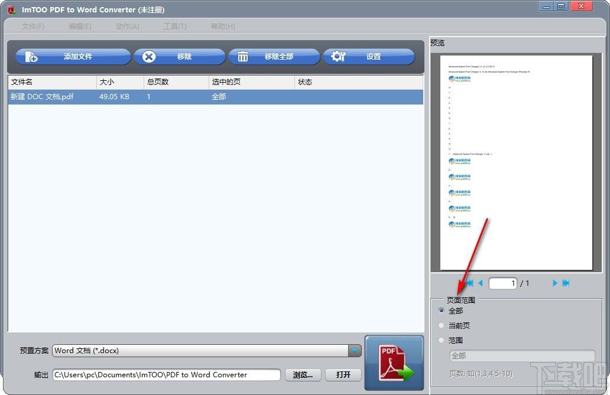This screenshot has width=610, height=395.
Task: Select the 全部 (All) page range radio
Action: point(441,311)
